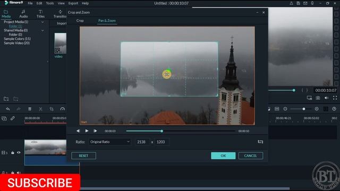The image size is (340, 191).
Task: Open the View menu
Action: coord(61,3)
